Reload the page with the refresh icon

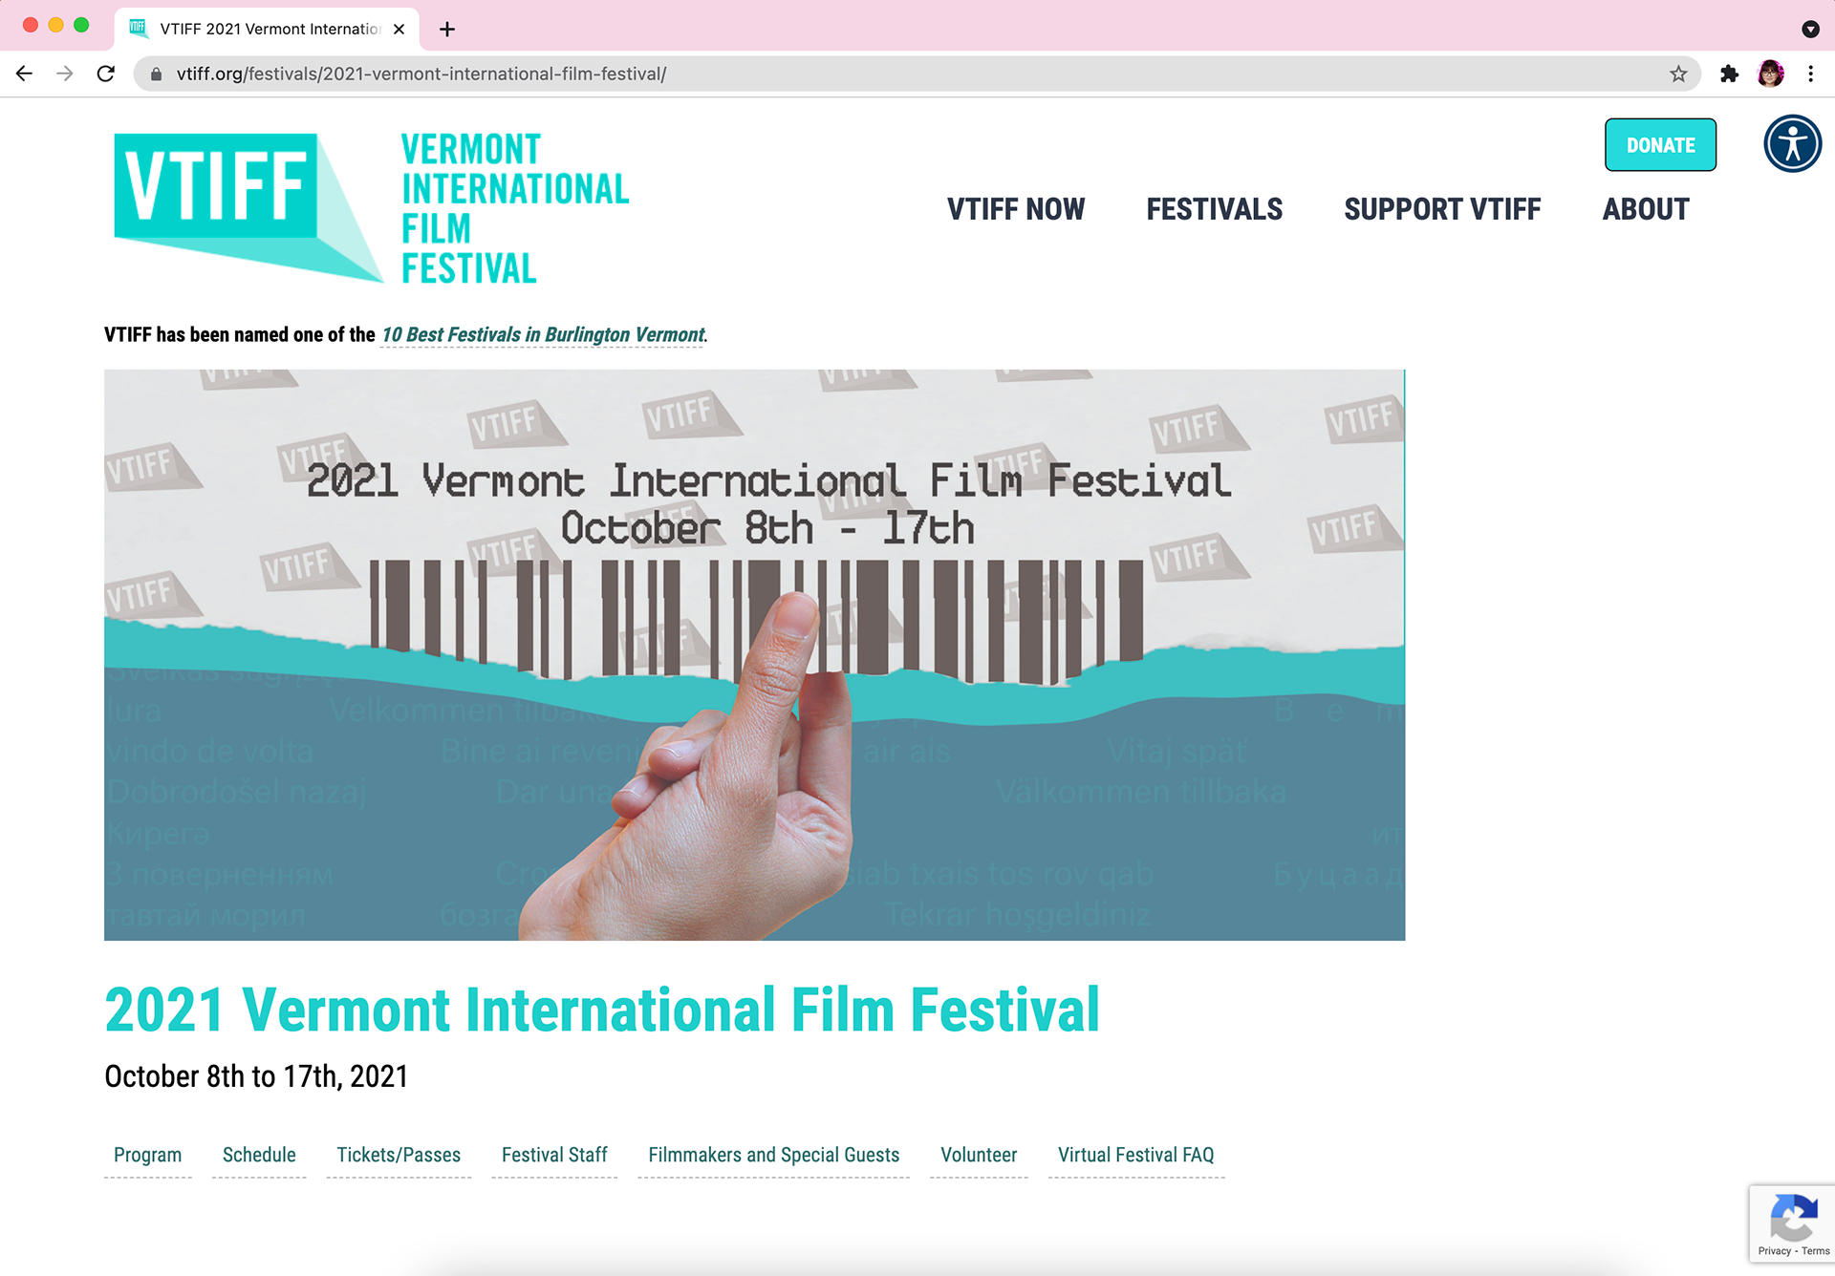click(106, 74)
